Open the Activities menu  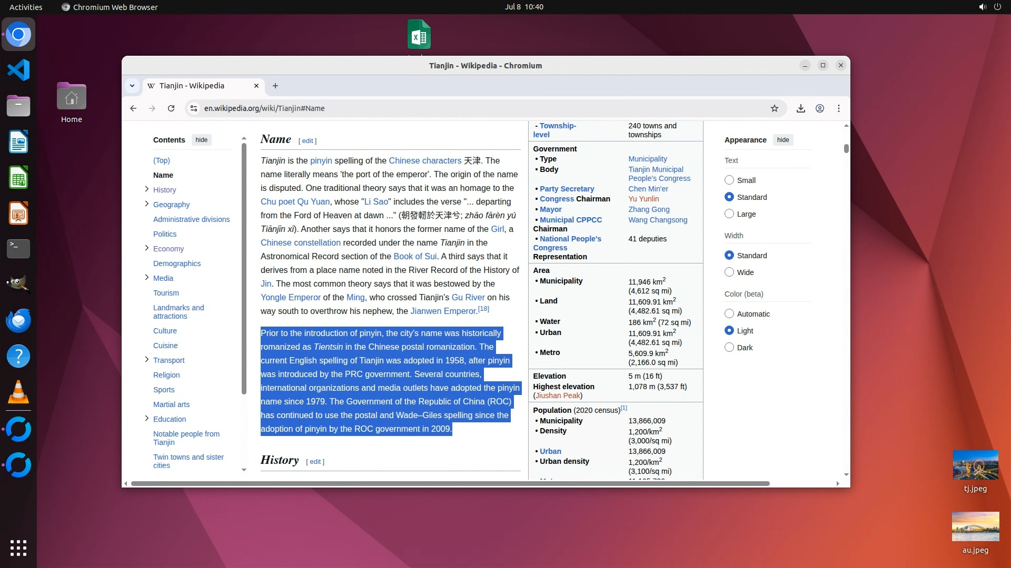point(26,7)
